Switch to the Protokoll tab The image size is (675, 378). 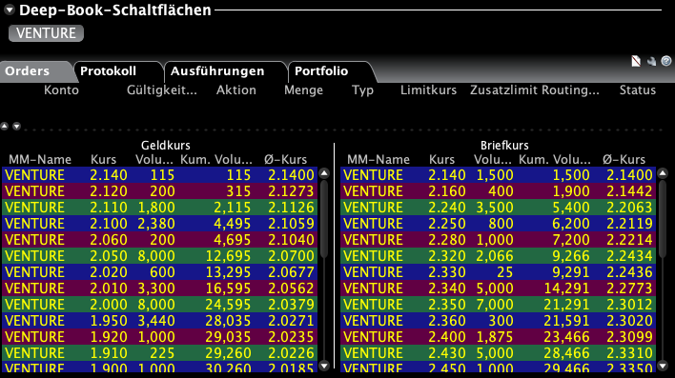[108, 71]
